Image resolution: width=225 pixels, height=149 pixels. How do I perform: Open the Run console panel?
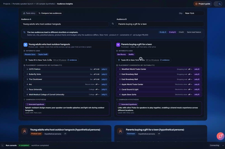coord(11,145)
